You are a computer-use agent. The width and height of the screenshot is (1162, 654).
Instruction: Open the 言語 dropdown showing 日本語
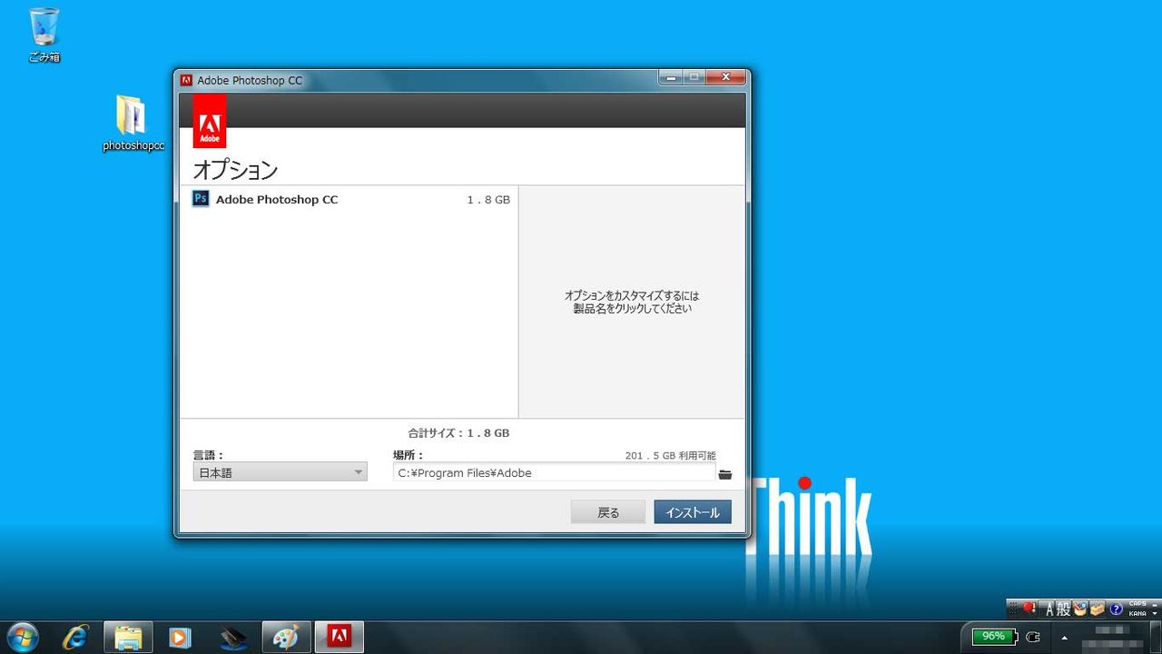280,472
